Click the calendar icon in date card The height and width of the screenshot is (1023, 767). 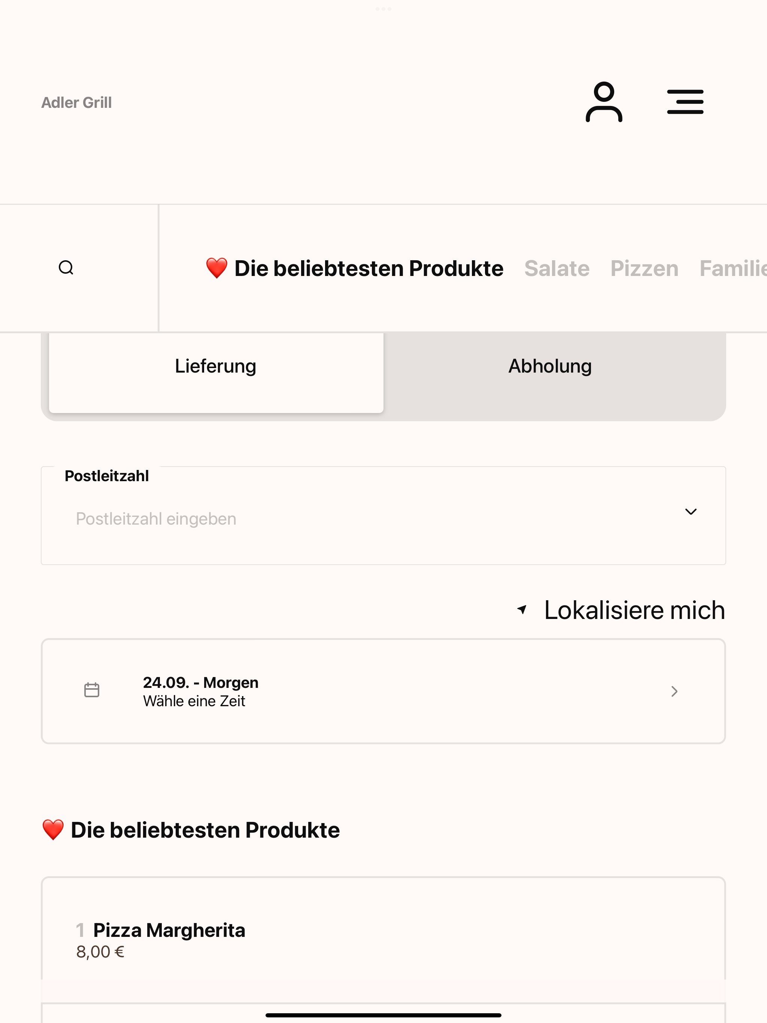pos(92,690)
